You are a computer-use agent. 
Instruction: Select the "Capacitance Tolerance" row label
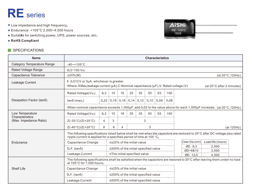click(28, 75)
